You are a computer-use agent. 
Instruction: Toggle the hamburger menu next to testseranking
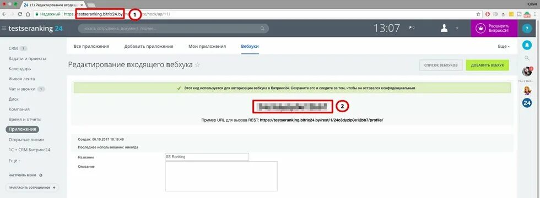pyautogui.click(x=4, y=28)
